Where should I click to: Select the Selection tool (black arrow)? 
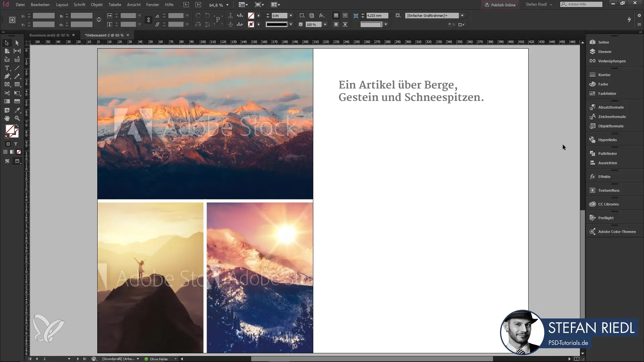click(7, 43)
